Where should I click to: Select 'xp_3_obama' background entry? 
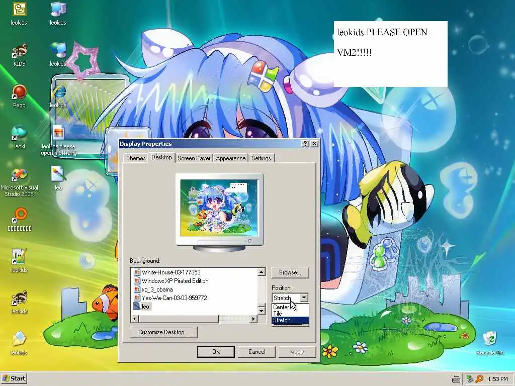pyautogui.click(x=157, y=289)
